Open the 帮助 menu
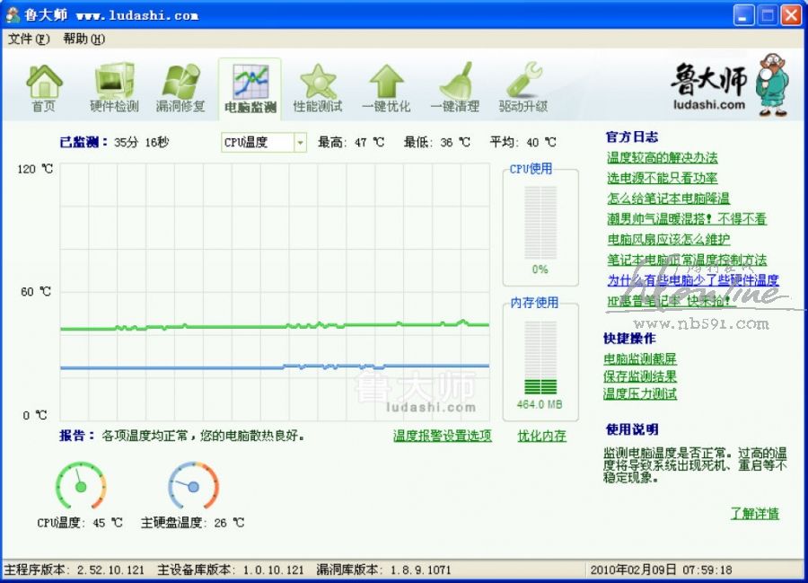This screenshot has height=583, width=808. click(83, 40)
